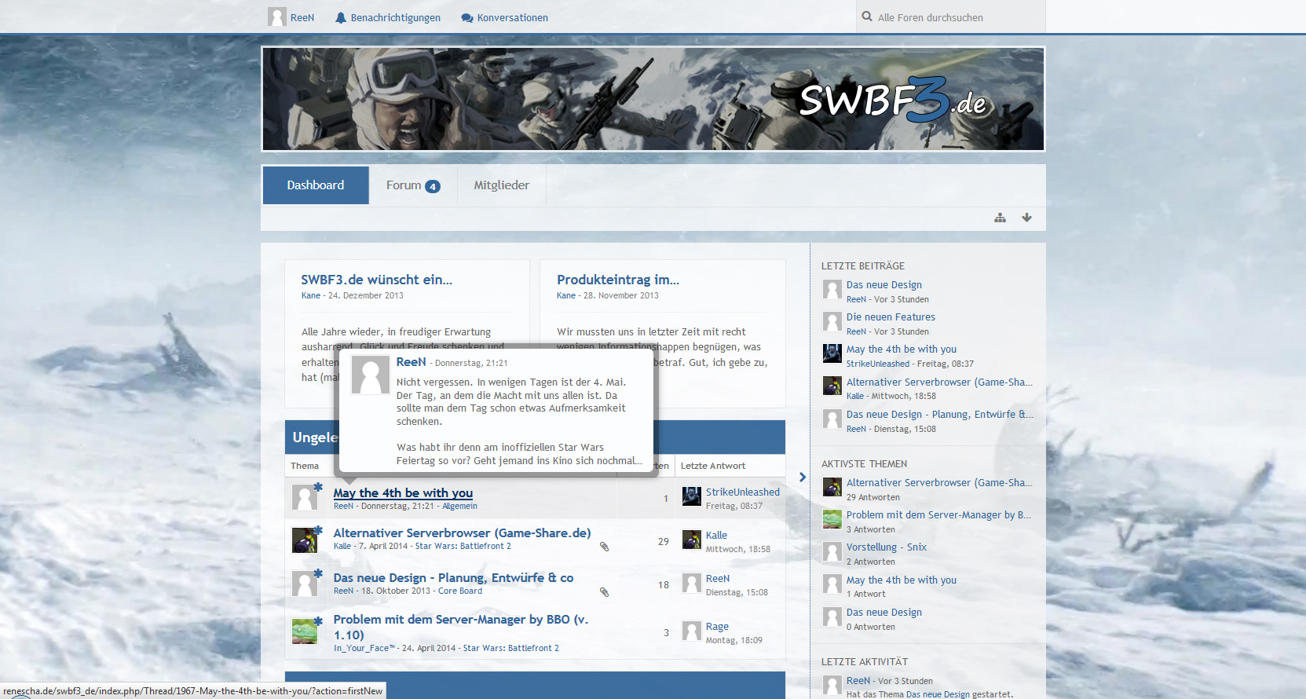1306x699 pixels.
Task: Sort by Thema column header
Action: coord(305,466)
